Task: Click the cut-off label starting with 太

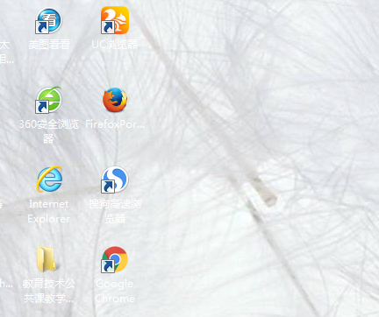Action: 5,53
